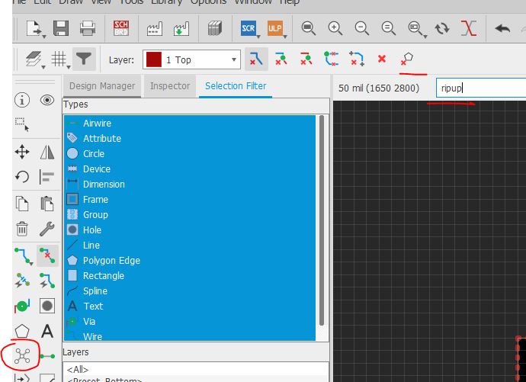Select the Ratsnest tool circled in red

click(x=22, y=356)
